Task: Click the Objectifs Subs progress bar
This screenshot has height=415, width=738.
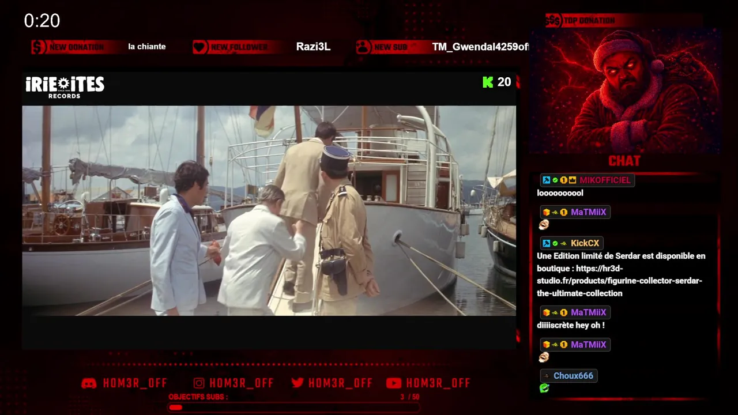Action: [293, 407]
